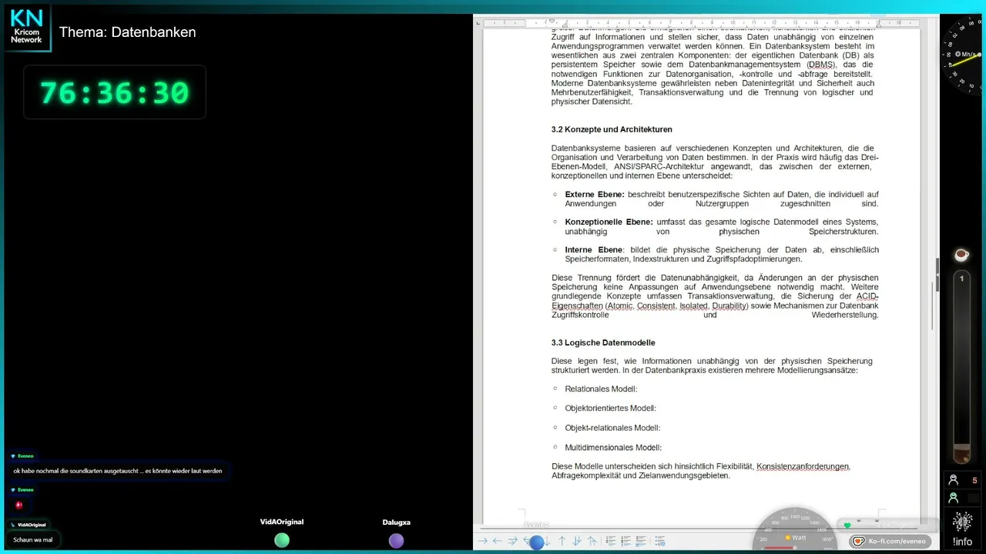The height and width of the screenshot is (554, 986).
Task: Click the Move Up single-arrow icon
Action: coord(562,541)
